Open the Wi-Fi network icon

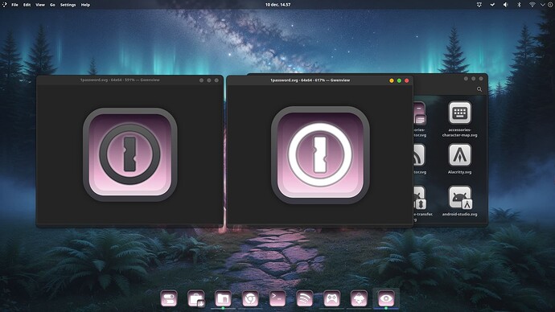click(x=532, y=5)
